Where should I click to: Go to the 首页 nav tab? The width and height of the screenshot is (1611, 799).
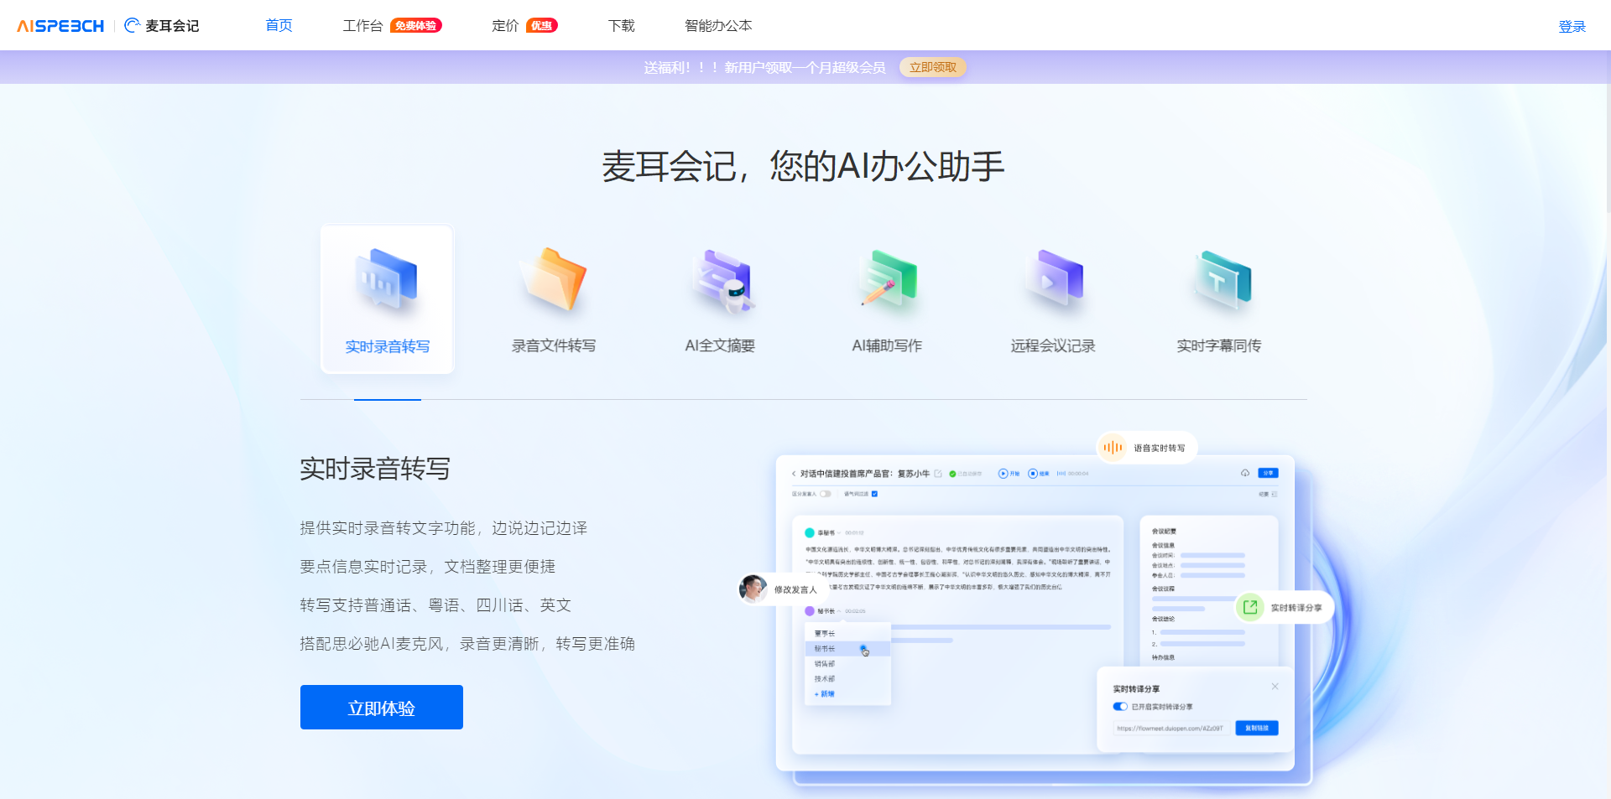point(279,26)
